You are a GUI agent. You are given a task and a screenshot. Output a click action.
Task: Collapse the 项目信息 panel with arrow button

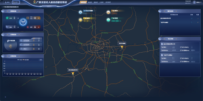(160, 11)
